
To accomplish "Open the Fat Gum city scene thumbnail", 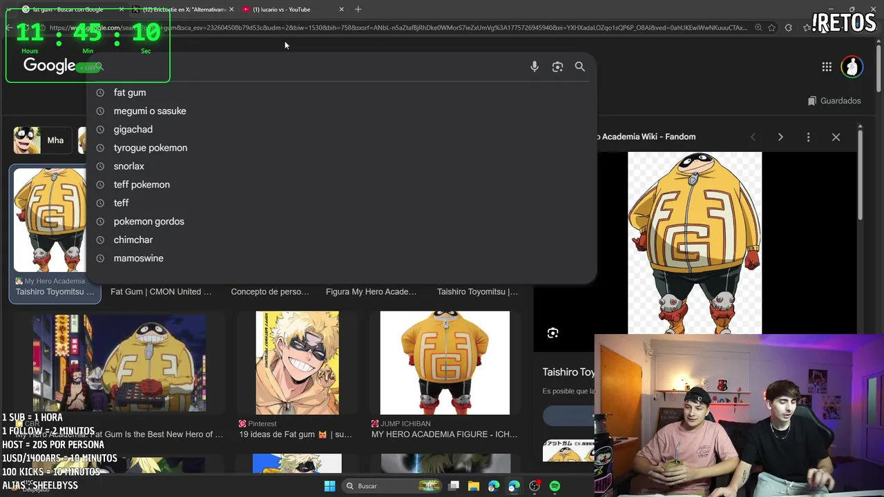I will (119, 363).
